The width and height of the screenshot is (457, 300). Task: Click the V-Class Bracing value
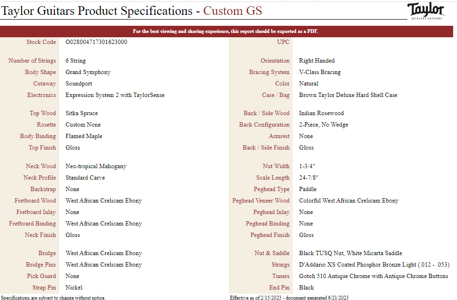(x=320, y=72)
